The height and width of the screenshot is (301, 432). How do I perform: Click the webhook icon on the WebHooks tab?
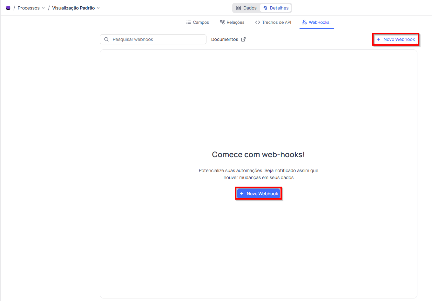click(x=304, y=22)
